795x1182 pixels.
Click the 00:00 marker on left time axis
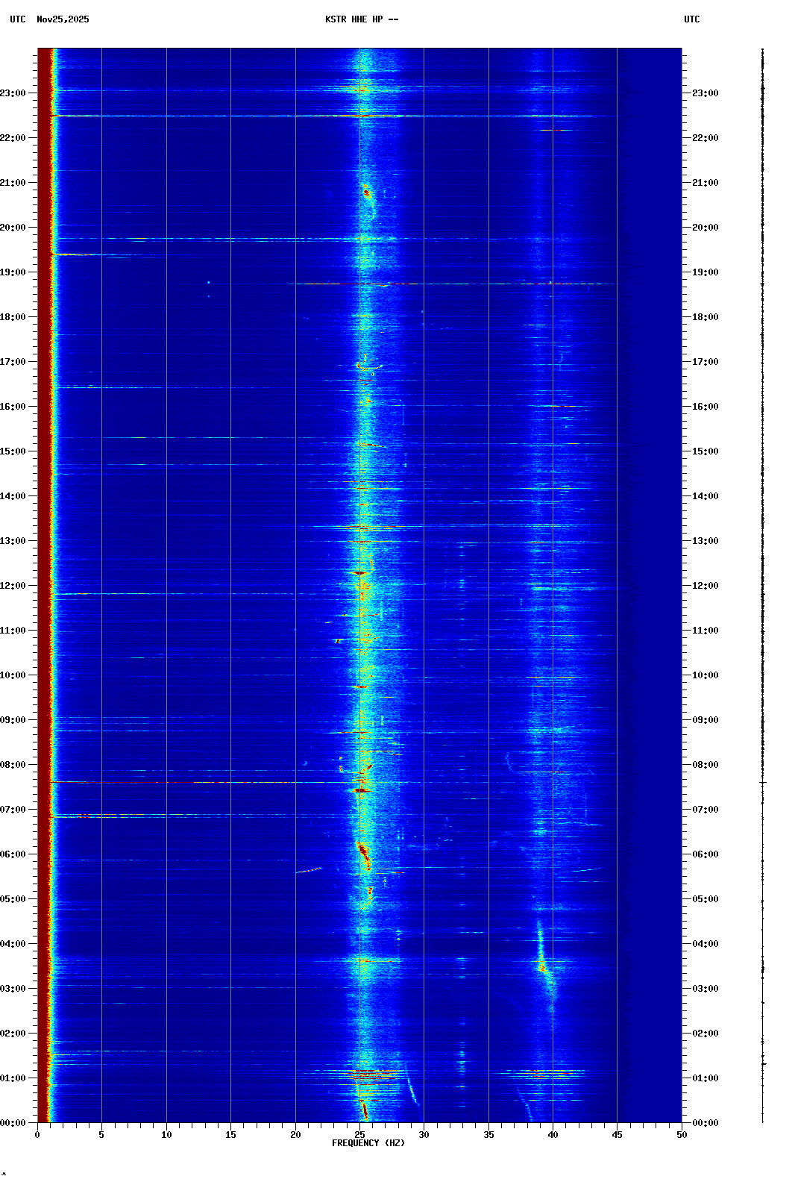coord(13,1123)
